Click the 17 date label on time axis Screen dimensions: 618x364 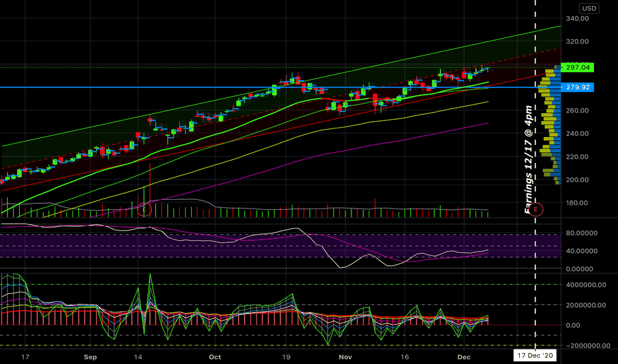click(x=25, y=357)
